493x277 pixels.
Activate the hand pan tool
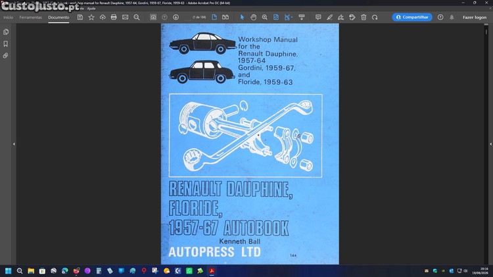(254, 17)
